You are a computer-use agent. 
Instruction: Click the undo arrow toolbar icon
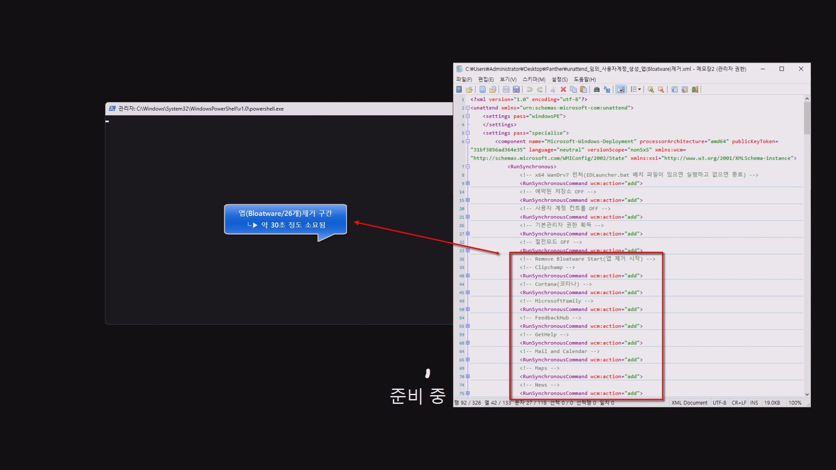click(529, 89)
